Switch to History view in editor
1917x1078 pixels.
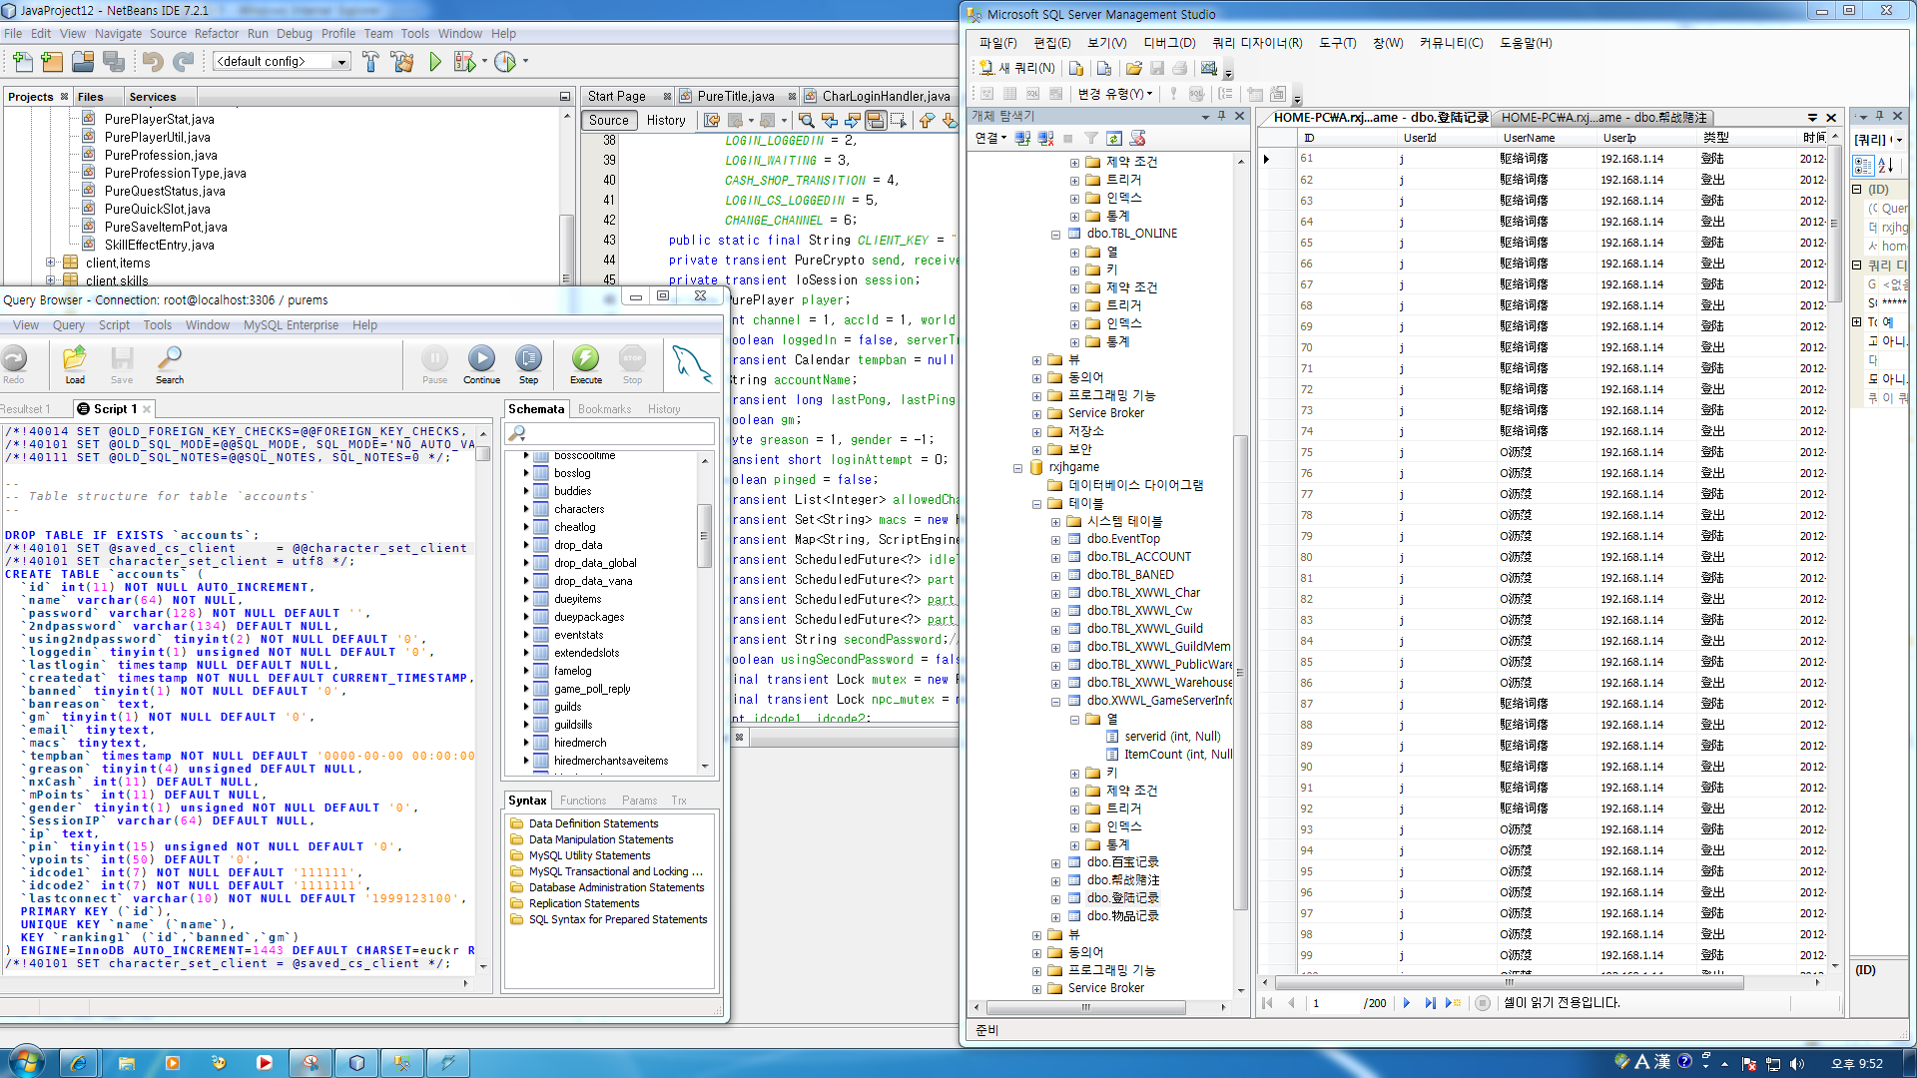click(x=666, y=121)
